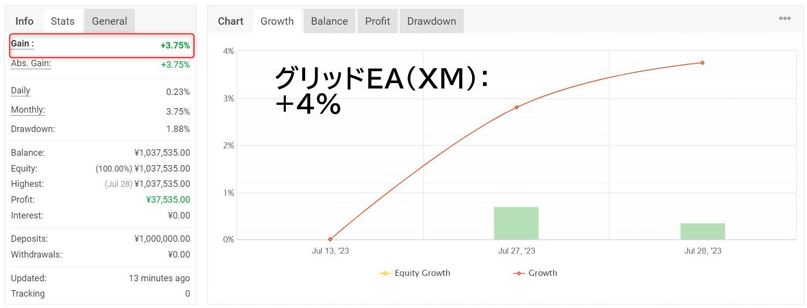Select the Growth chart tab

pos(277,21)
